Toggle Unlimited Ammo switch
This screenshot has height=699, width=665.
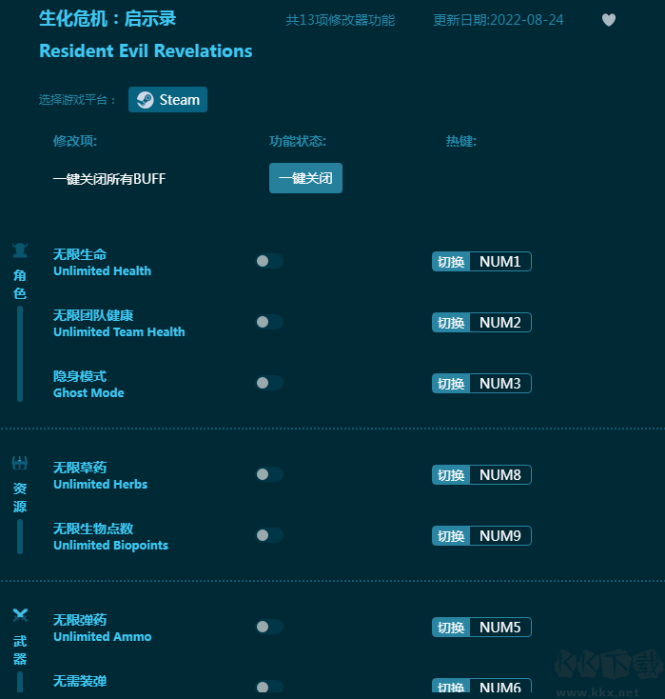pos(269,627)
